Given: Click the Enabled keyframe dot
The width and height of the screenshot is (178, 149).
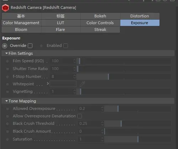Looking at the screenshot, I should click(41, 46).
